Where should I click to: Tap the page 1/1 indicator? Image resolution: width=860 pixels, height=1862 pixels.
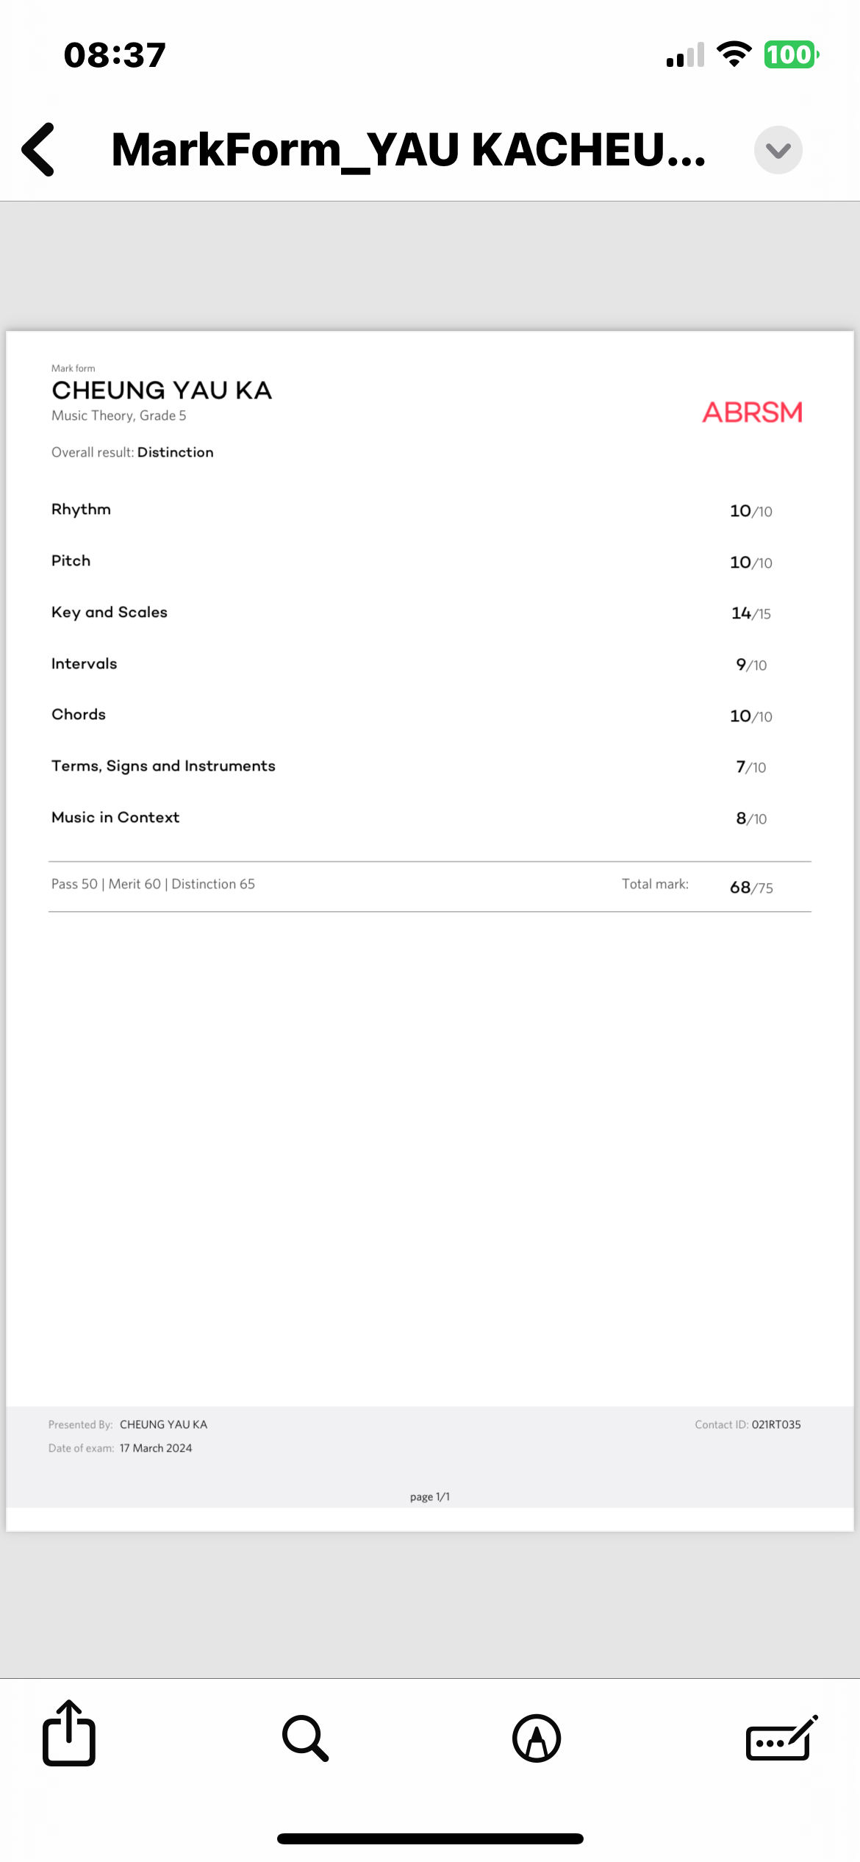click(x=430, y=1497)
